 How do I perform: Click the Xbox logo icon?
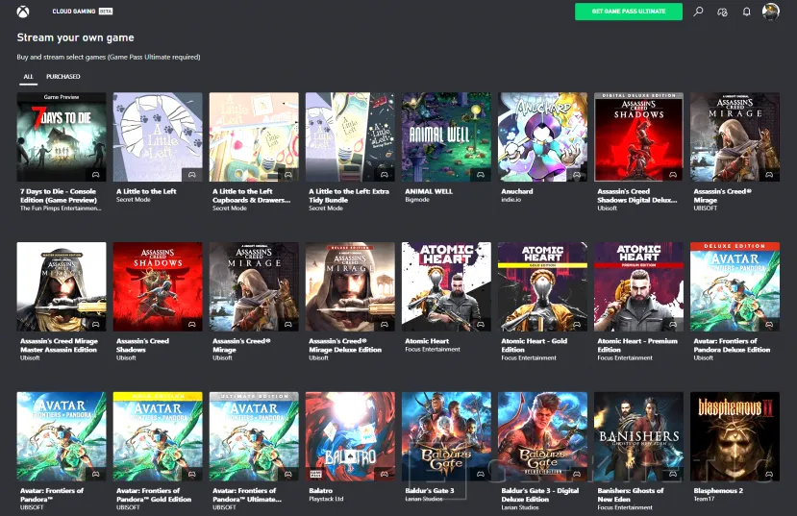[23, 12]
